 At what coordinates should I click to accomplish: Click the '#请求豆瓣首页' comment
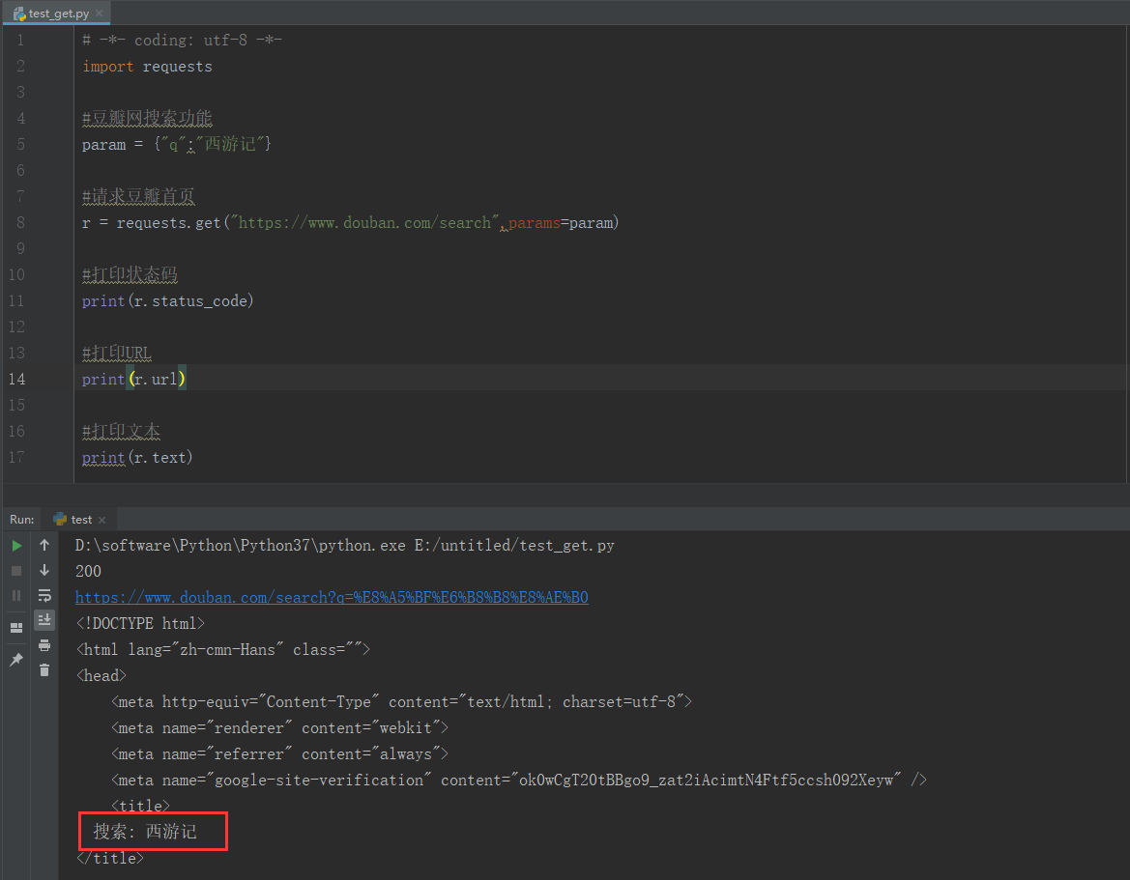138,196
